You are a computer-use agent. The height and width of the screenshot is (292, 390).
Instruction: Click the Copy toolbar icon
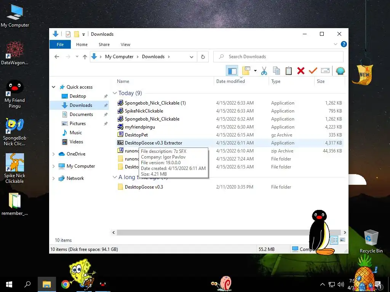277,71
